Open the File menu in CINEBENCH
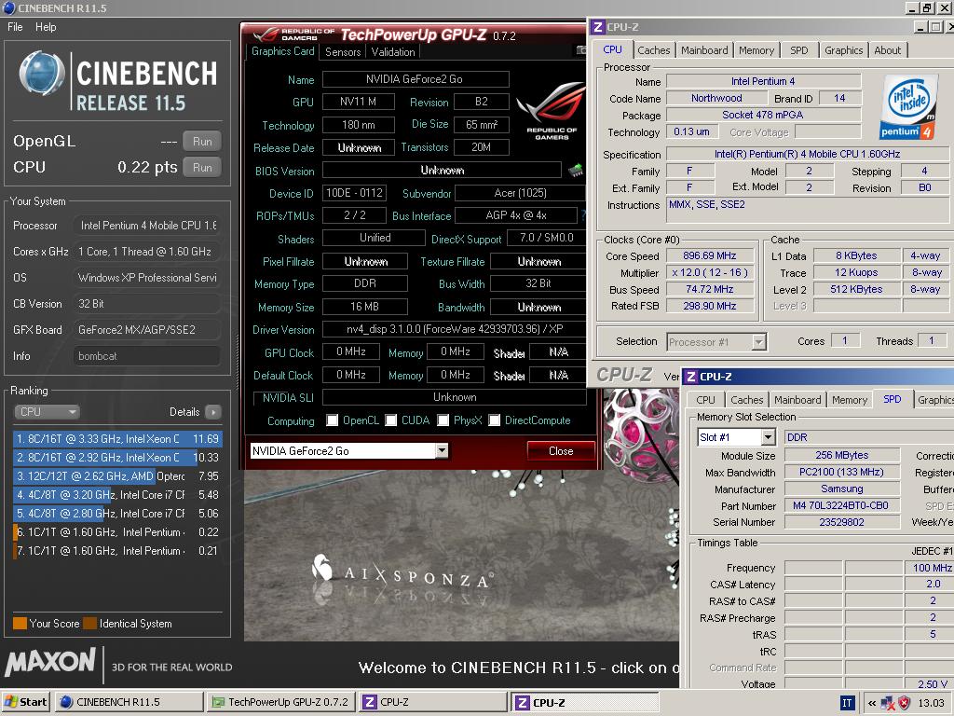Screen dimensions: 954x716 [15, 27]
